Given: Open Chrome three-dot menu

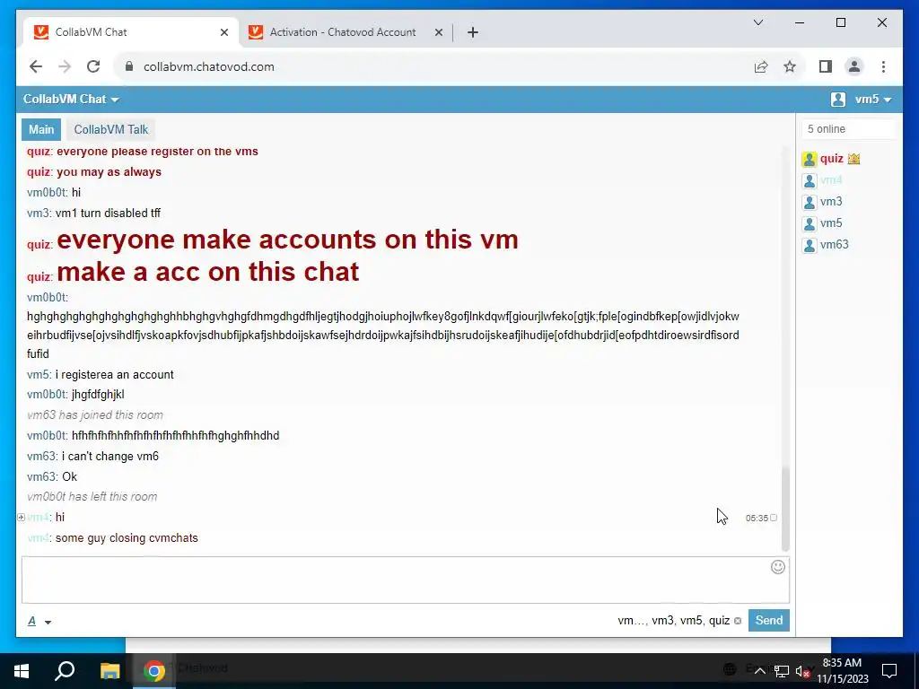Looking at the screenshot, I should click(883, 66).
